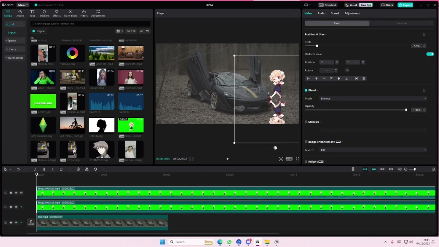The width and height of the screenshot is (439, 247).
Task: Click the distribute vertically icon
Action: 364,79
